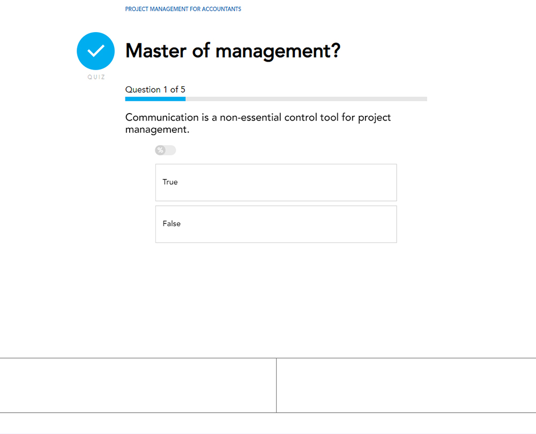This screenshot has width=536, height=434.
Task: Select the False answer option
Action: pyautogui.click(x=276, y=225)
